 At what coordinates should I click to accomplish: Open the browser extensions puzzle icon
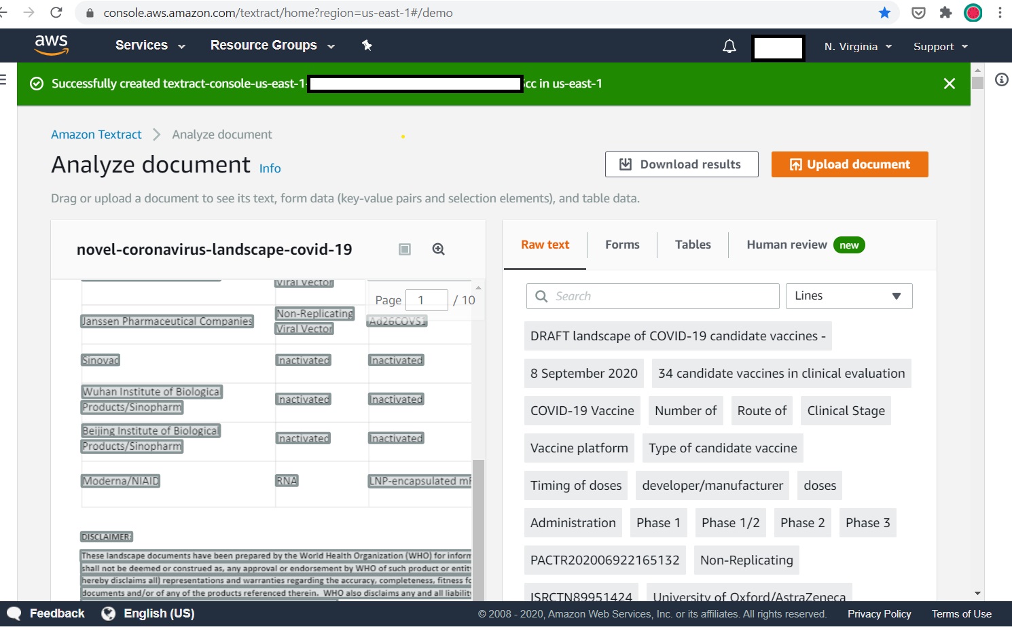[945, 13]
